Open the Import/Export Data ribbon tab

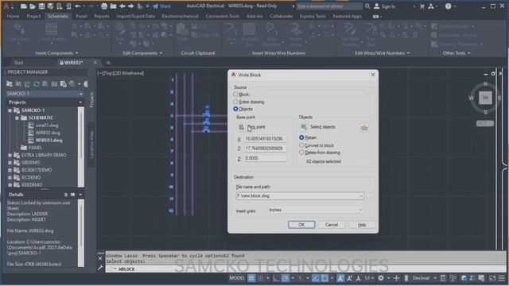135,16
